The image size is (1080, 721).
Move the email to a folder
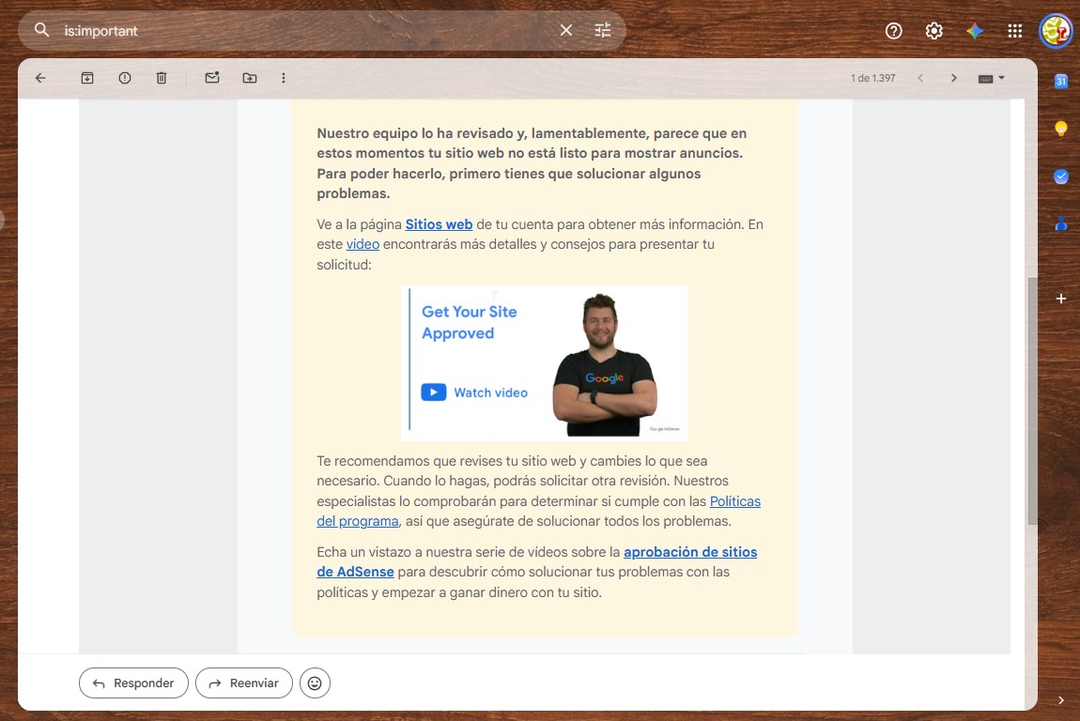pos(249,78)
